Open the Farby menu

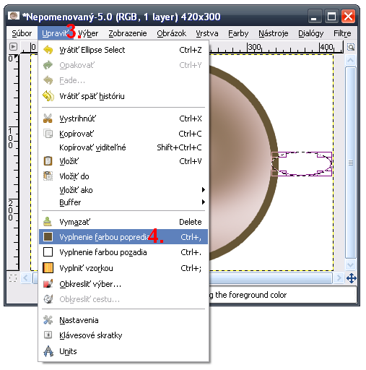[x=238, y=33]
